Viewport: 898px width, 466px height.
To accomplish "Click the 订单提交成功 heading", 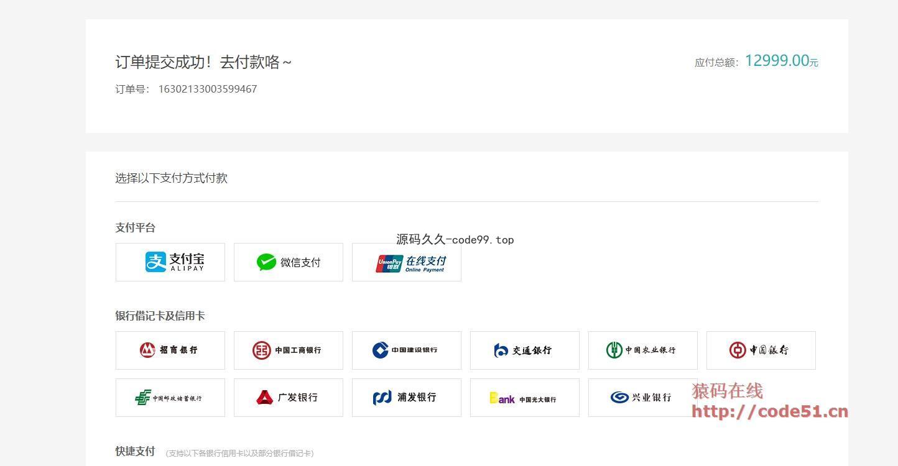I will click(203, 62).
